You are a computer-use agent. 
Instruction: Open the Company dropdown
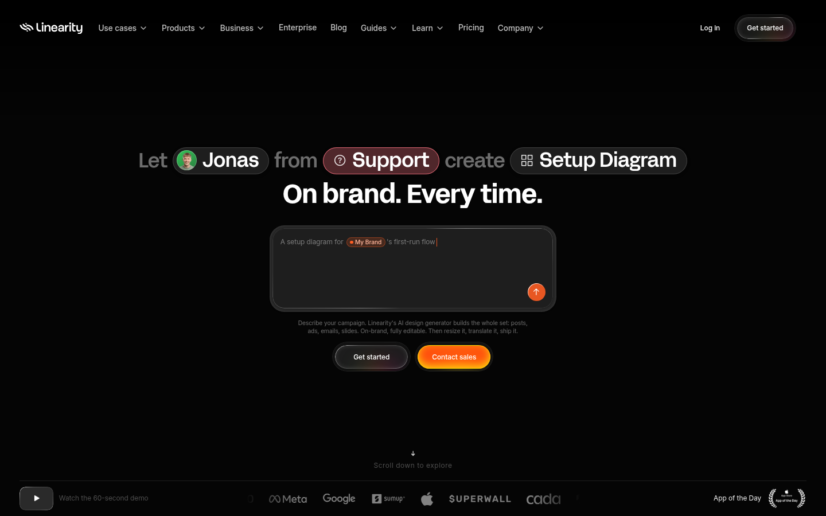tap(520, 28)
